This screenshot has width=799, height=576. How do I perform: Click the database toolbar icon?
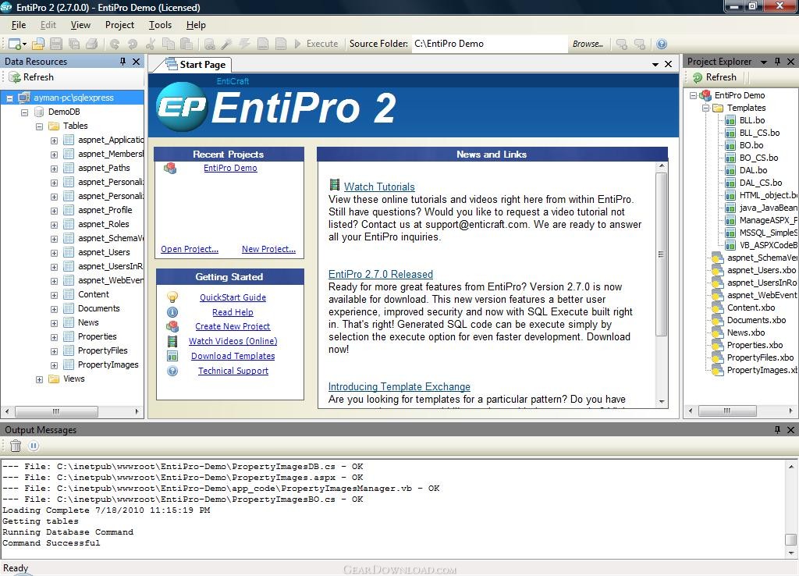coord(209,44)
